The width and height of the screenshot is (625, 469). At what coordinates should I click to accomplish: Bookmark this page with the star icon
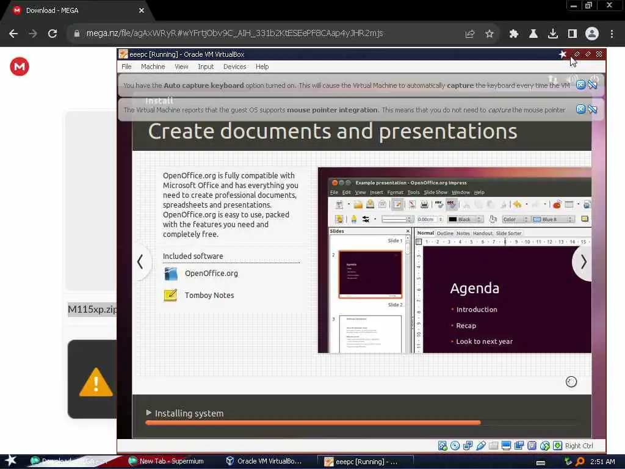(x=490, y=34)
